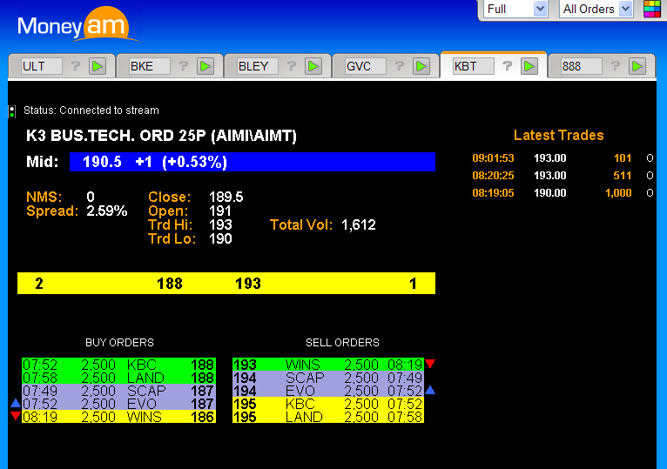This screenshot has width=667, height=469.
Task: Click the green play button on BLEY tab
Action: [313, 66]
